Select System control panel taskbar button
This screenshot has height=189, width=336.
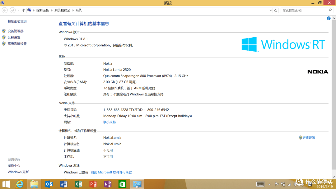[x=137, y=184]
